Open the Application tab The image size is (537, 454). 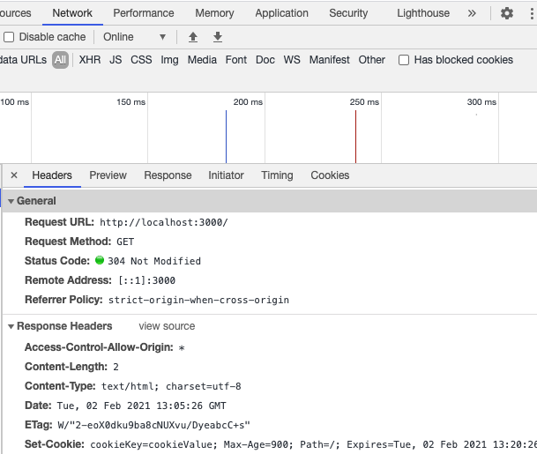click(281, 13)
